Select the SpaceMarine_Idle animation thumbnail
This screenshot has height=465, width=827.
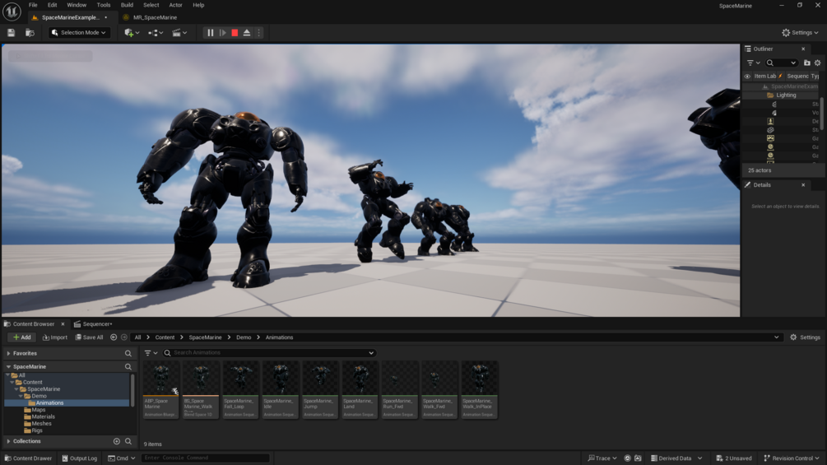[x=281, y=389]
